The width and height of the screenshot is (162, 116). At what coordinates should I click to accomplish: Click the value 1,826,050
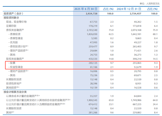pos(92,34)
